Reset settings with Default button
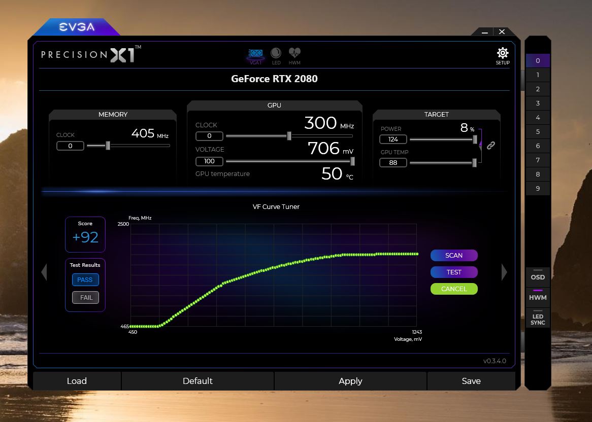The width and height of the screenshot is (592, 422). tap(198, 381)
